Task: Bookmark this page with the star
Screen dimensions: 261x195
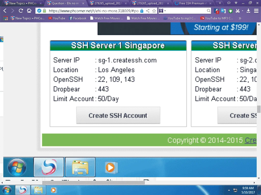Action: [x=154, y=11]
